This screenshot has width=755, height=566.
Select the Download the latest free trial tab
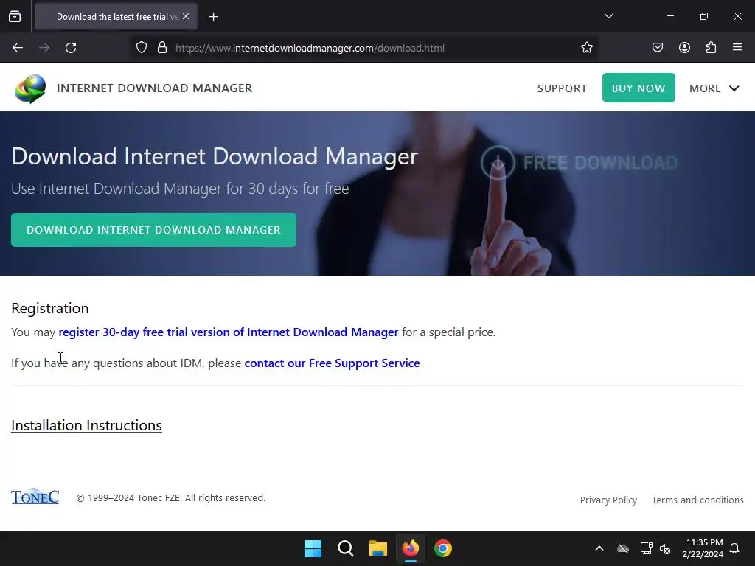pos(116,17)
